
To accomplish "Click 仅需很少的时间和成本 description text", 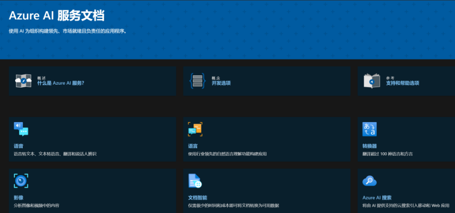I will pos(233,205).
